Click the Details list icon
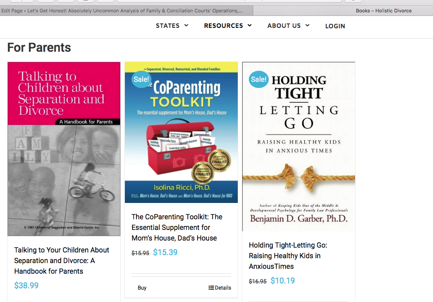The width and height of the screenshot is (433, 302). [211, 288]
